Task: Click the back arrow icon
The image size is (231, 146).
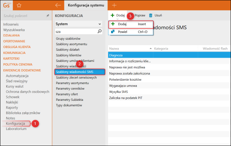Action: click(x=58, y=6)
